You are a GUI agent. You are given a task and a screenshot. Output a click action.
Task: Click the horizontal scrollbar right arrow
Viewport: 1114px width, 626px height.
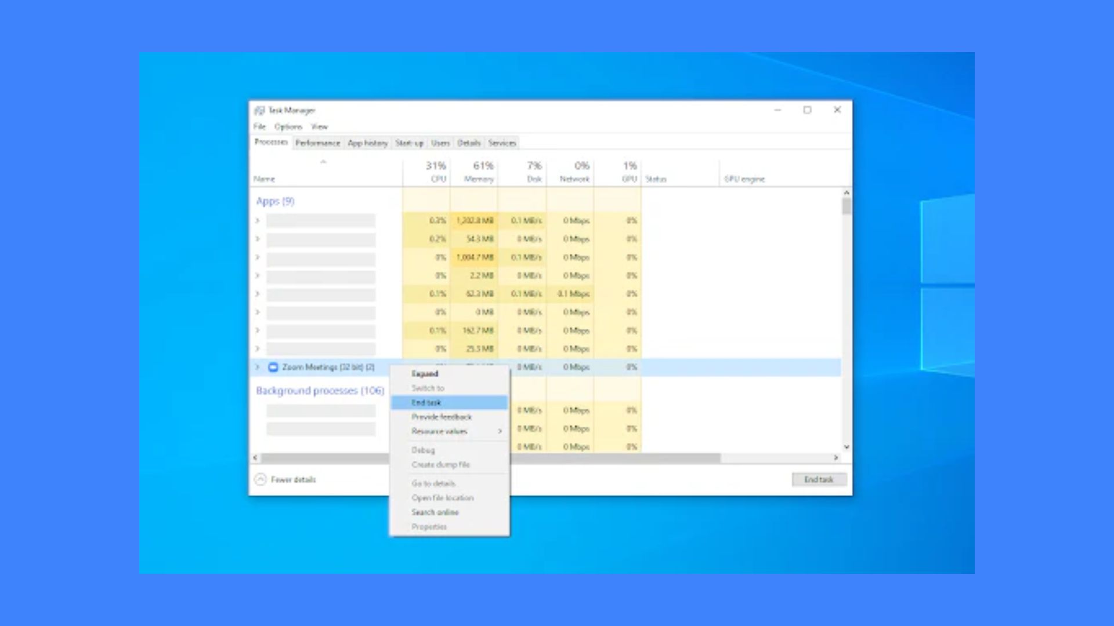(836, 457)
